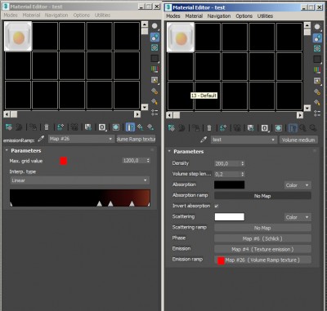327x311 pixels.
Task: Toggle Show End Result in active editor toolbar
Action: (293, 128)
